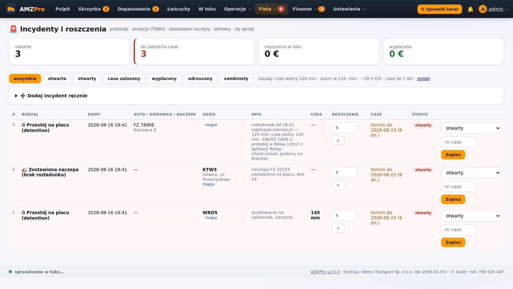Image resolution: width=513 pixels, height=289 pixels.
Task: Expand the Ustawienia menu
Action: click(x=350, y=9)
